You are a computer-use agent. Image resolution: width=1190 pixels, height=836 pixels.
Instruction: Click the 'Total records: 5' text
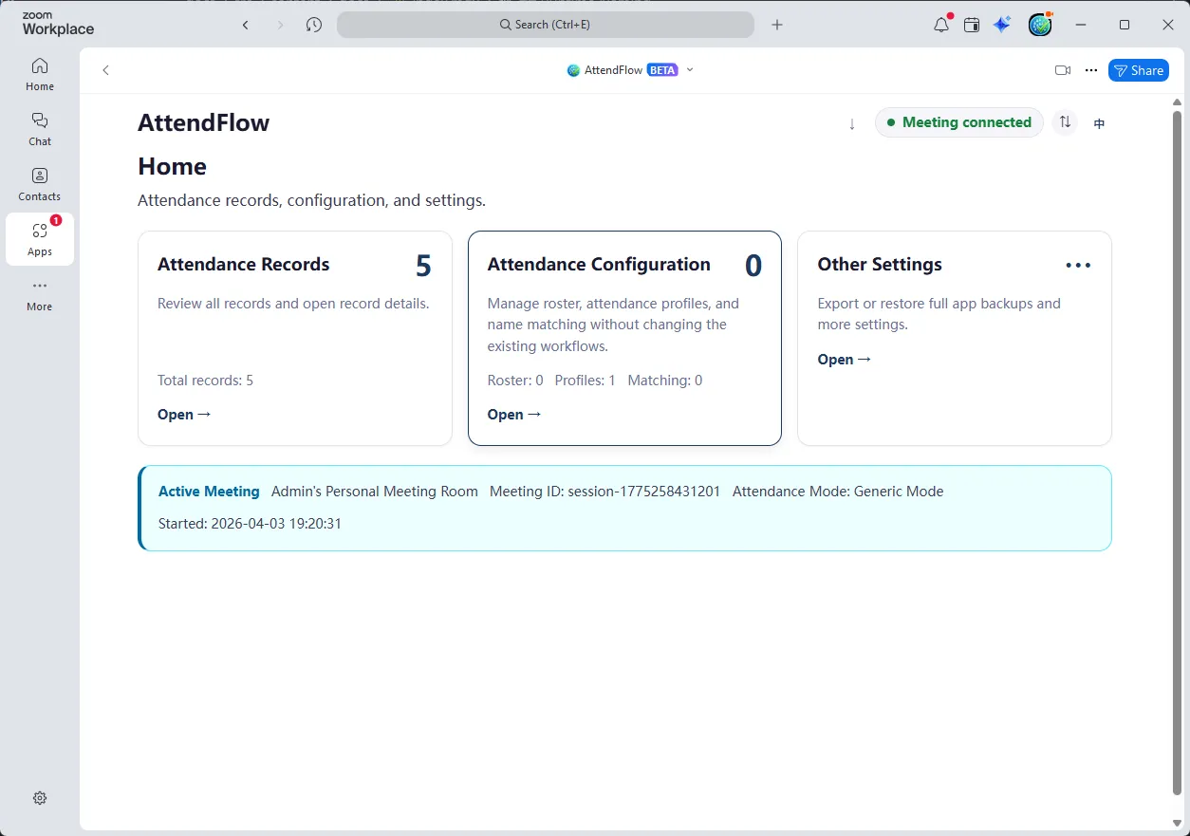coord(205,381)
